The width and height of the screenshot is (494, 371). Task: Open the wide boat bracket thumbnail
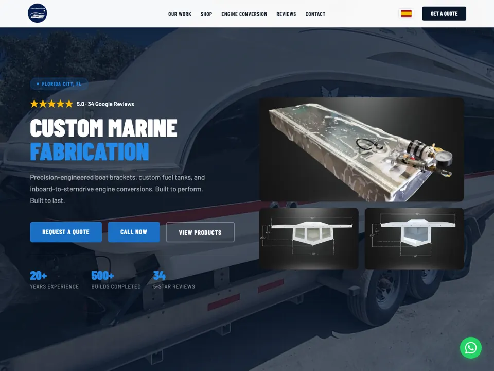pyautogui.click(x=309, y=239)
